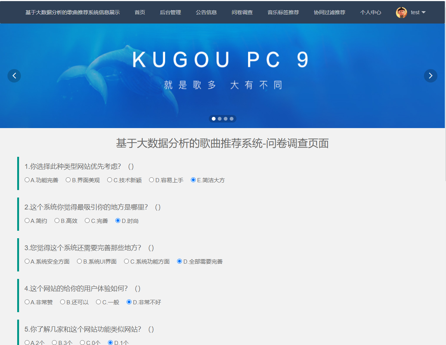Click the site title 基于大数据分析的歌曲推荐系统信息展示
Screen dimensions: 446x345
72,12
